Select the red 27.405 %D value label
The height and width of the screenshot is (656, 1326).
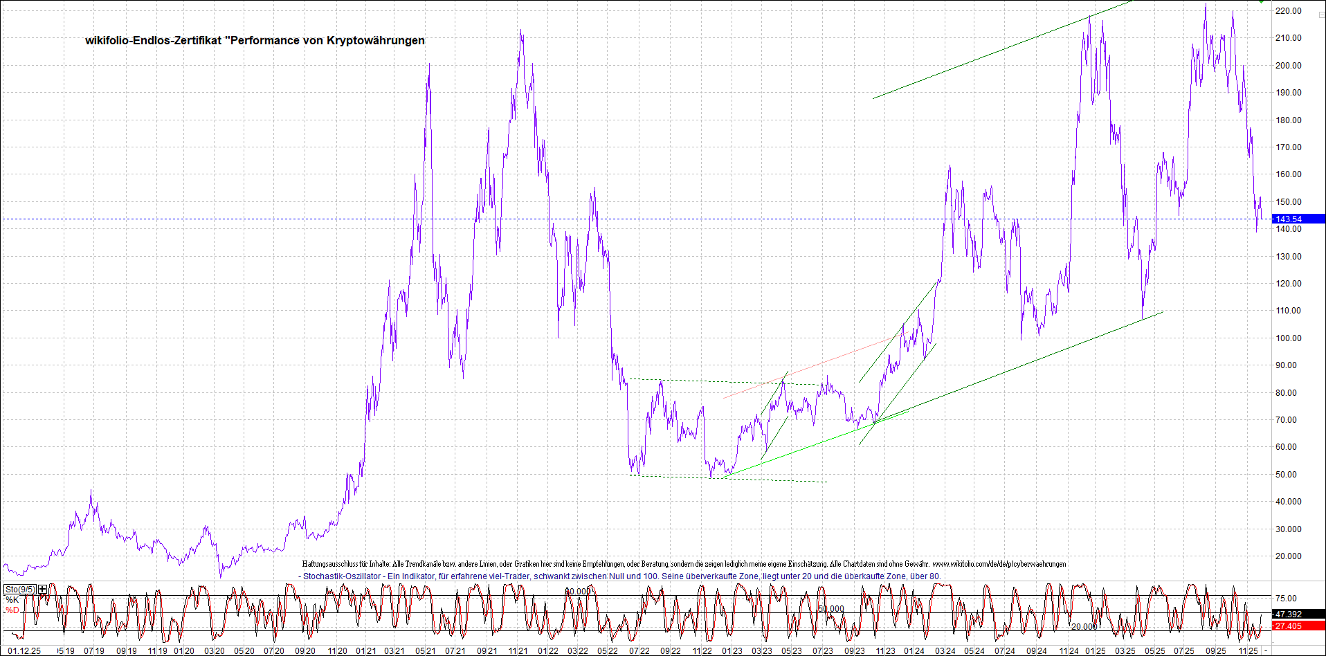1289,626
